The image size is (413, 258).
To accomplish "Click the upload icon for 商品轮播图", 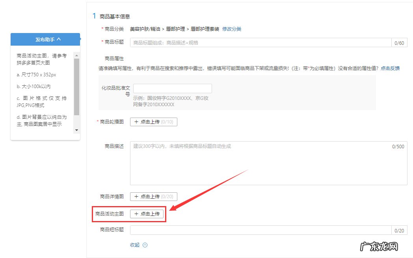I will 137,122.
